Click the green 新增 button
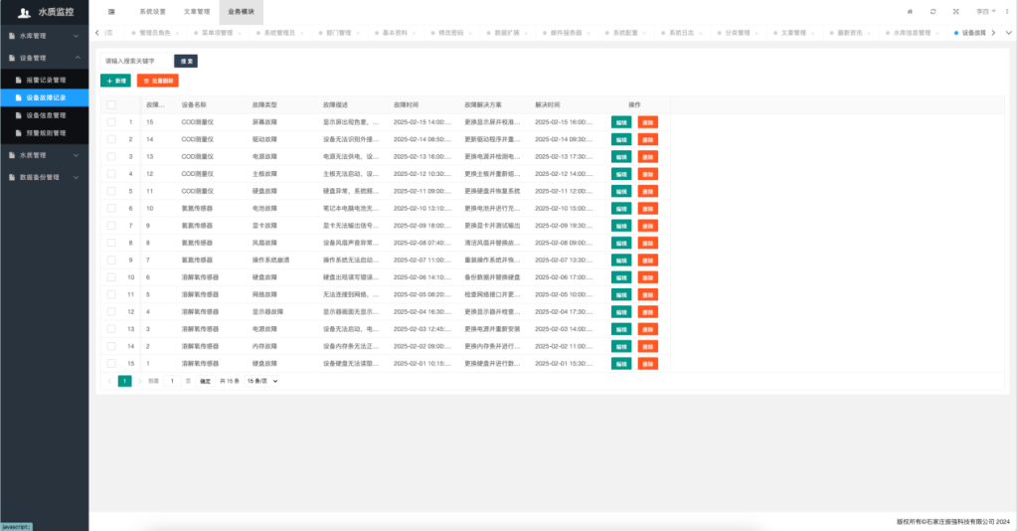This screenshot has width=1018, height=531. (115, 81)
